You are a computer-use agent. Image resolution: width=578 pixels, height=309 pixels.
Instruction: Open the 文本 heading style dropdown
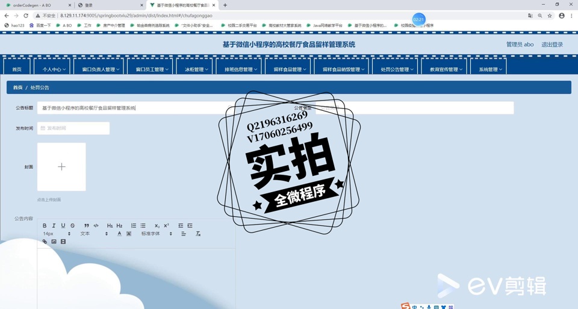(x=94, y=234)
